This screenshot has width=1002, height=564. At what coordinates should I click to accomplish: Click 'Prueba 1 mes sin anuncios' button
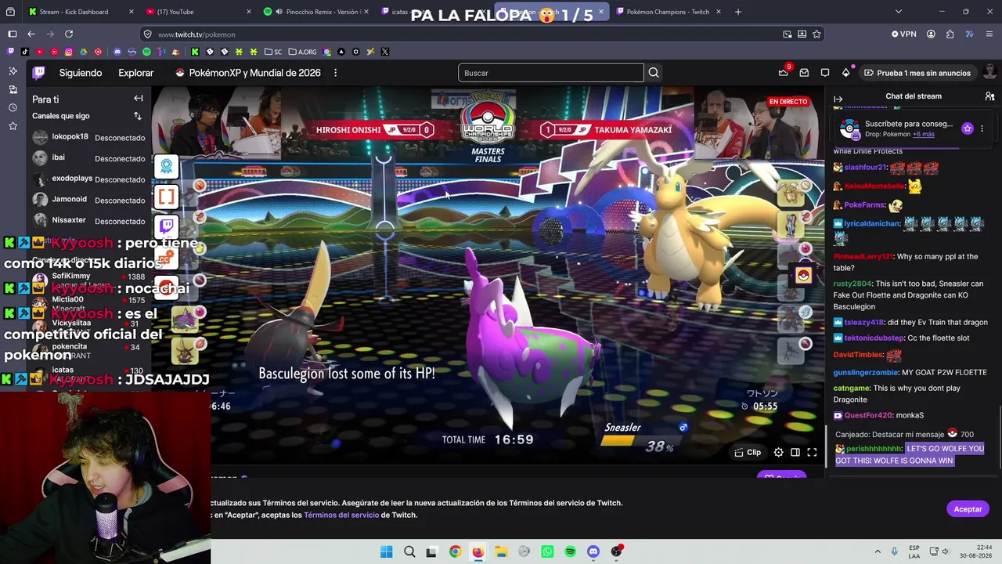coord(917,73)
